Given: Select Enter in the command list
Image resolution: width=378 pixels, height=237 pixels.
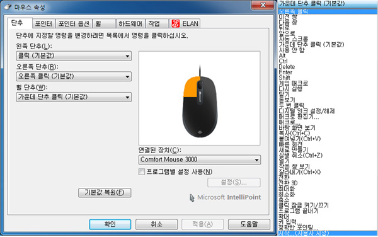Looking at the screenshot, I should click(285, 72).
